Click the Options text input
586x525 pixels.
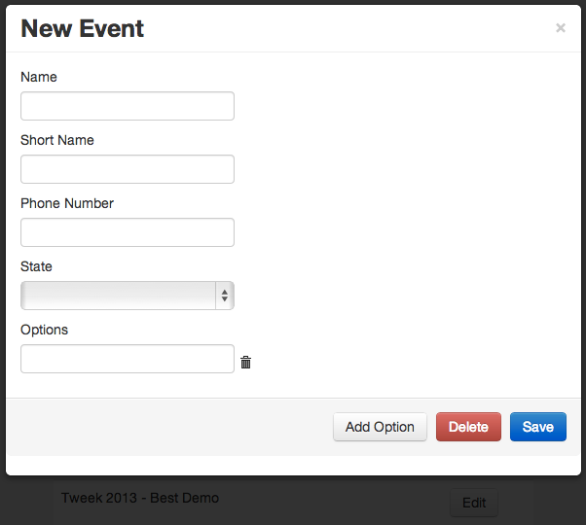click(128, 359)
